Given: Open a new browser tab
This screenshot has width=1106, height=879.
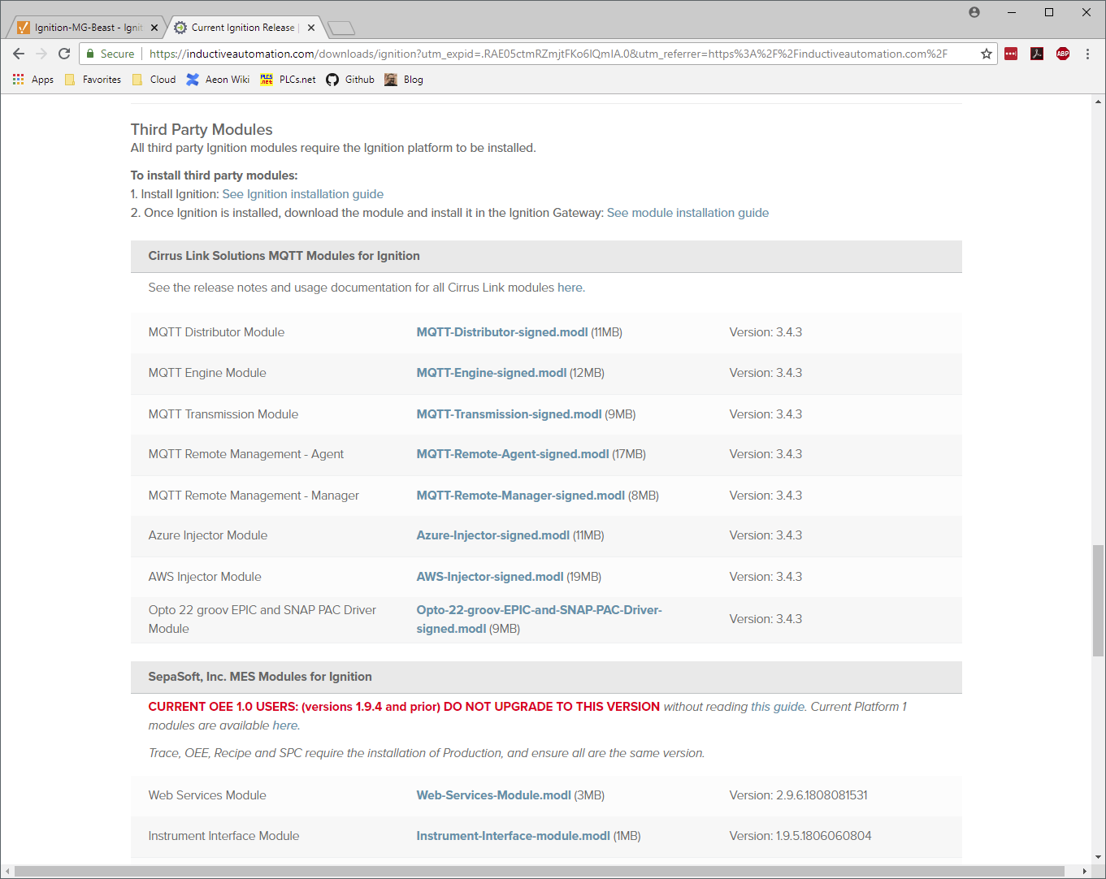Looking at the screenshot, I should point(341,28).
